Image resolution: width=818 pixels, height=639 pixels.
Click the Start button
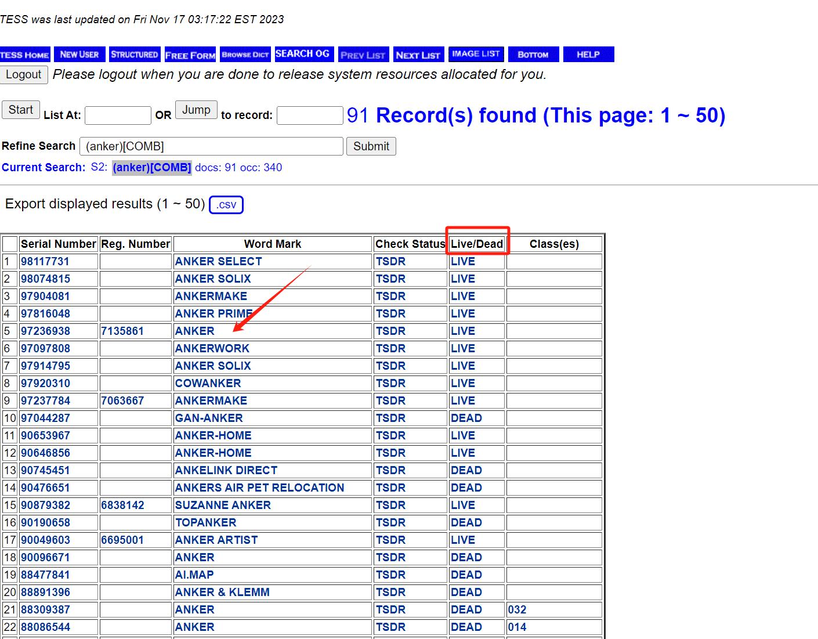click(21, 110)
